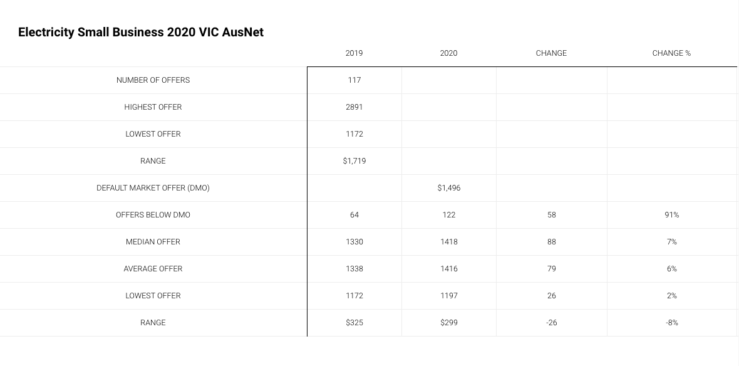
Task: Click the $1,719 range cell
Action: click(x=354, y=161)
